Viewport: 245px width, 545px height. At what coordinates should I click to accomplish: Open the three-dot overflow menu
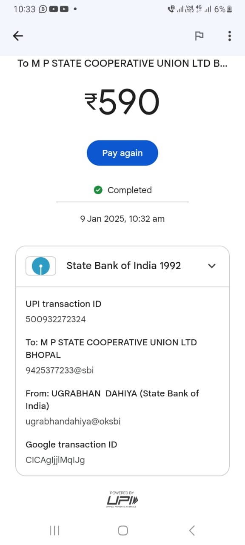point(230,36)
